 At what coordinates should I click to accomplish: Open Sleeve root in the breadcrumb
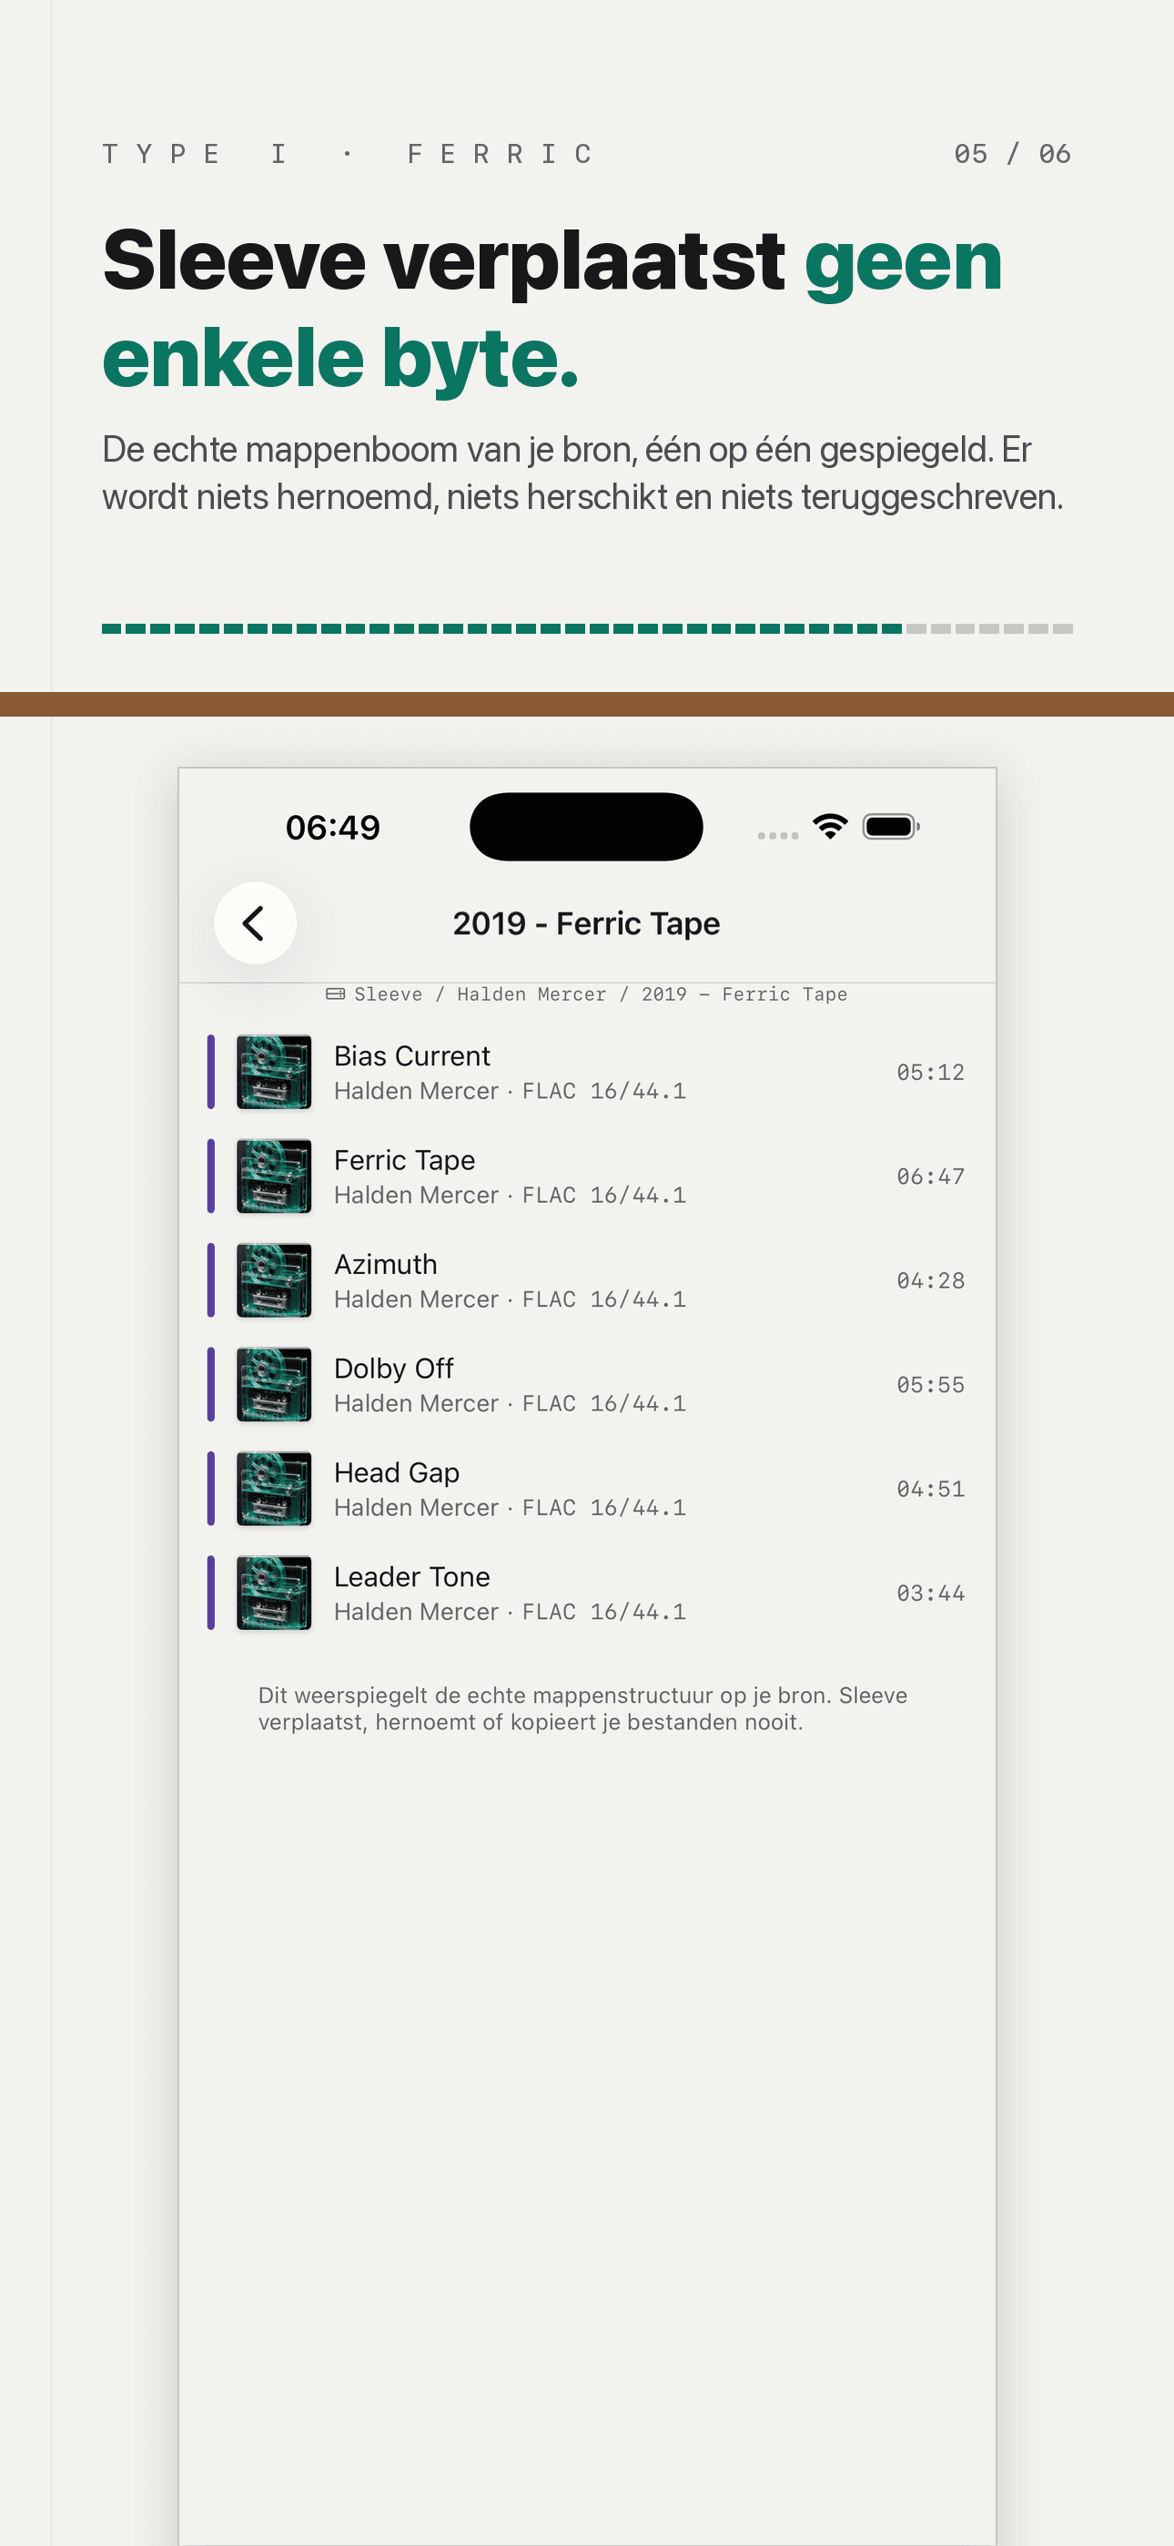click(389, 994)
